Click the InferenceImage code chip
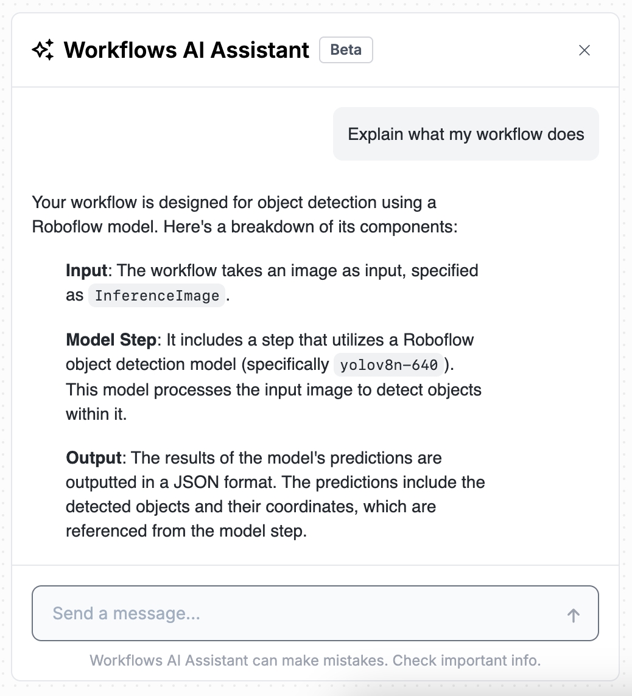The width and height of the screenshot is (632, 696). pos(157,296)
